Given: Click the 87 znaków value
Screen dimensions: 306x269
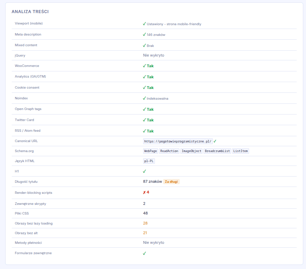Looking at the screenshot, I should pyautogui.click(x=152, y=182).
